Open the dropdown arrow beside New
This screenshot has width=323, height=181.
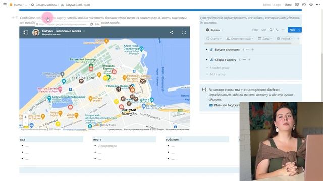click(299, 30)
